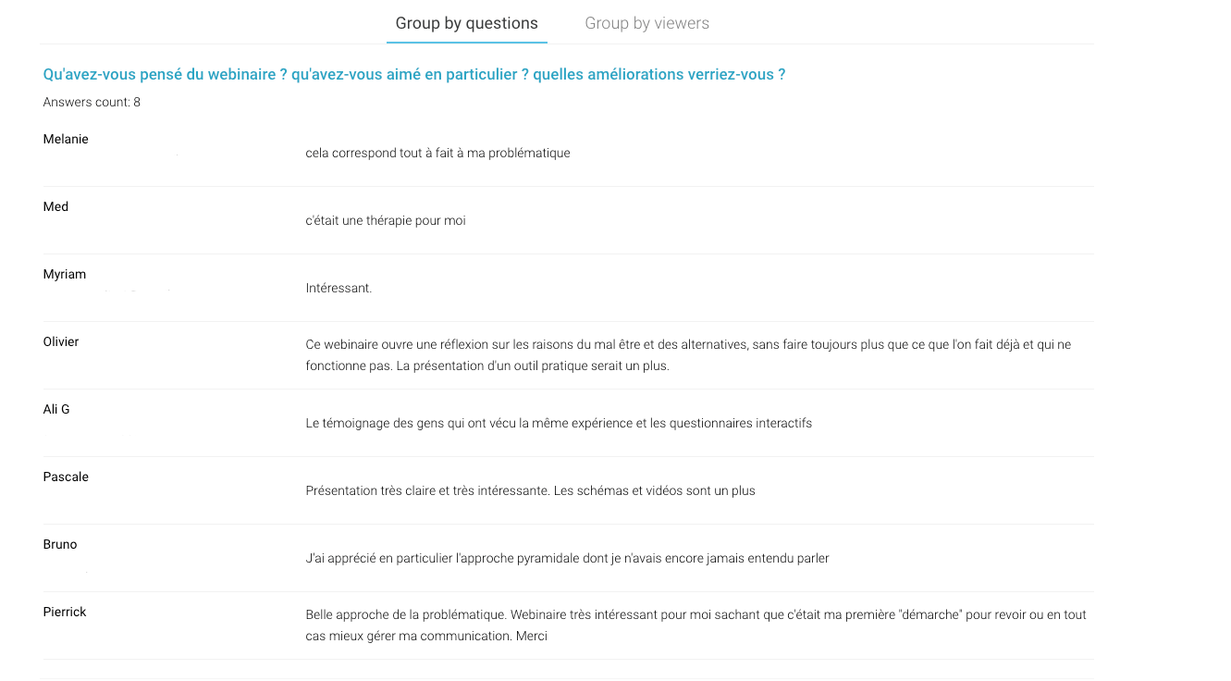The image size is (1231, 681).
Task: Open viewer Olivier's entry
Action: pyautogui.click(x=61, y=341)
